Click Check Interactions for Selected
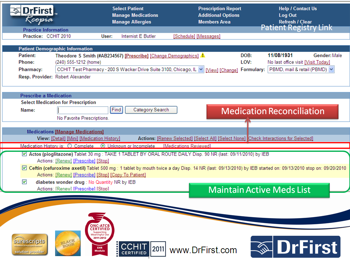Image resolution: width=350 pixels, height=262 pixels. (x=281, y=138)
